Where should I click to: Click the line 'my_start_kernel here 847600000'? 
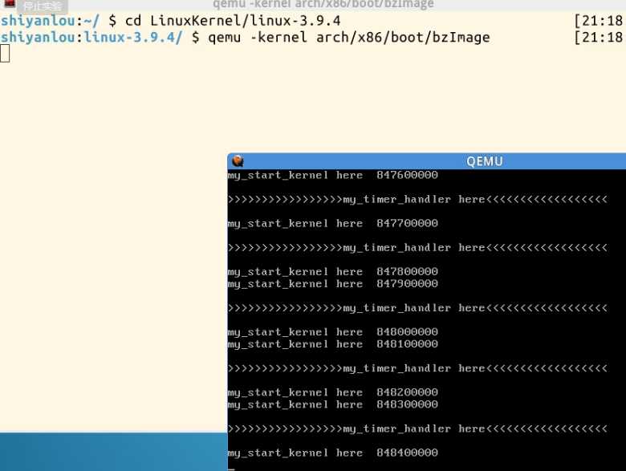[x=333, y=175]
